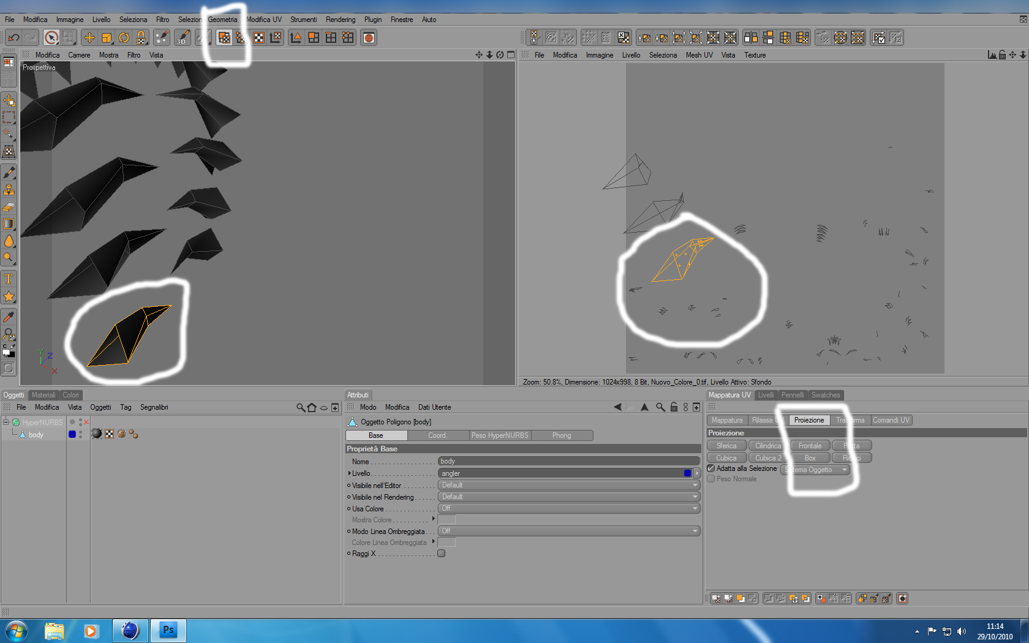Viewport: 1029px width, 643px height.
Task: Click the Frontale projection button
Action: pyautogui.click(x=810, y=446)
